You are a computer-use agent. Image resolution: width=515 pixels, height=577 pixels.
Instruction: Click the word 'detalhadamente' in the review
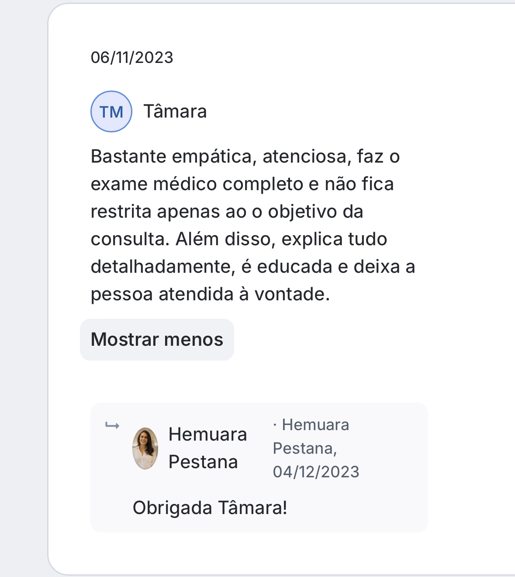(x=160, y=267)
